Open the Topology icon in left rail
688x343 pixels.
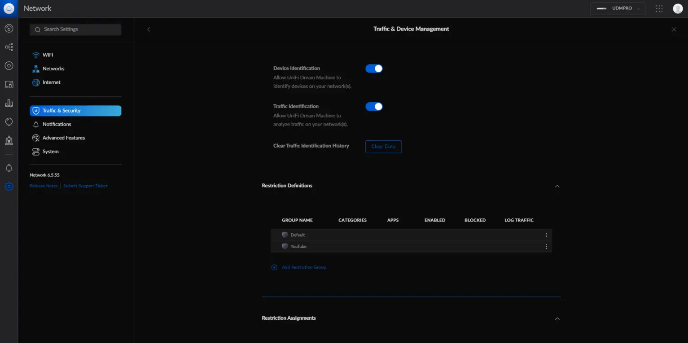9,47
